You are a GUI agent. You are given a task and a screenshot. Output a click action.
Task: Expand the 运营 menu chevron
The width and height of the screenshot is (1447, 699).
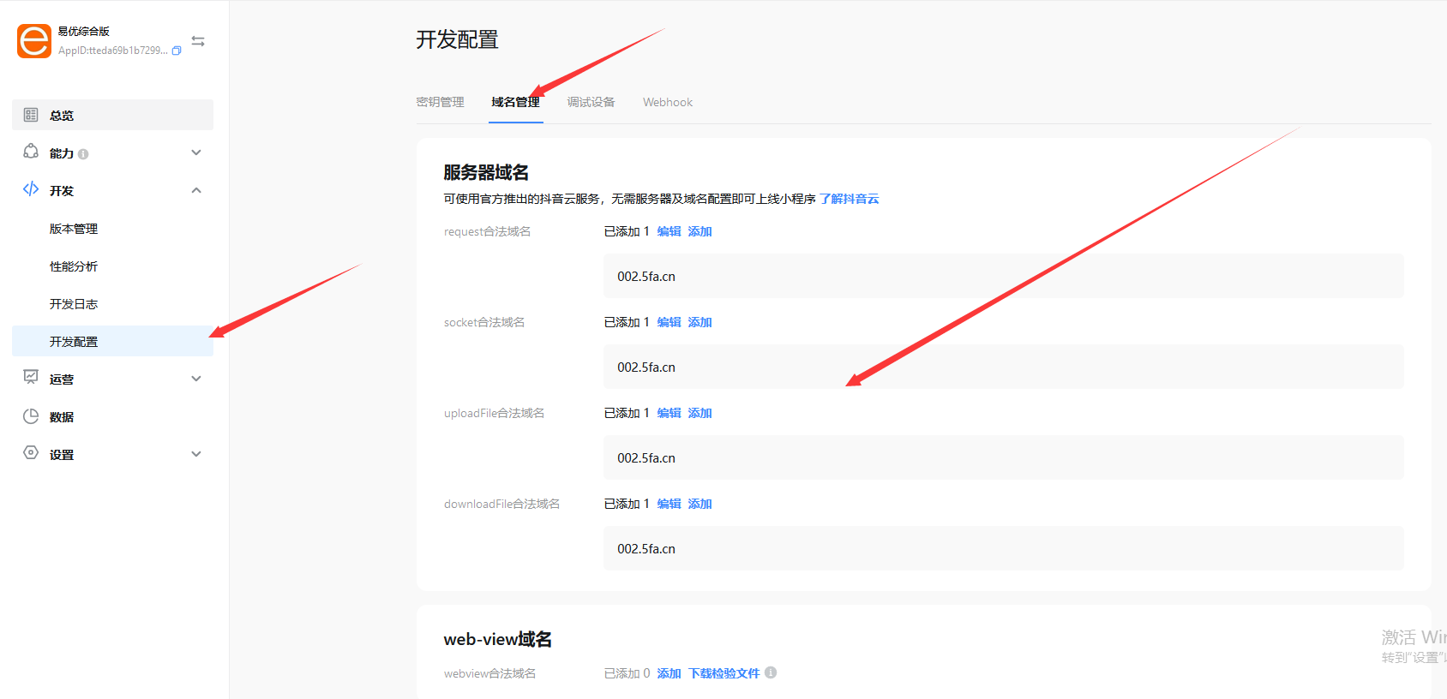coord(196,379)
